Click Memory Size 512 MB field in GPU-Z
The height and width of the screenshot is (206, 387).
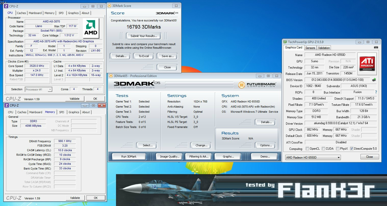316,117
